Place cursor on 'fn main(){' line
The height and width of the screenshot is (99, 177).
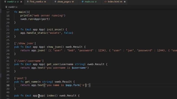[22, 12]
